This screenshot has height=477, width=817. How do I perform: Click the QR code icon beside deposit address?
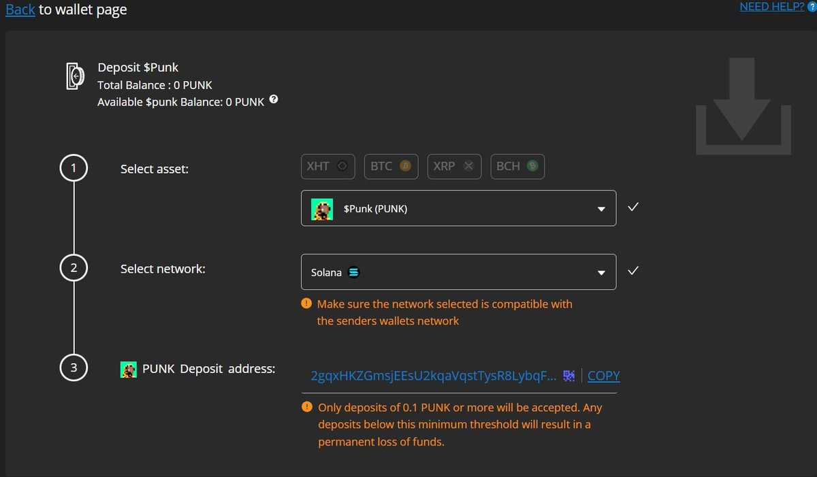click(569, 375)
